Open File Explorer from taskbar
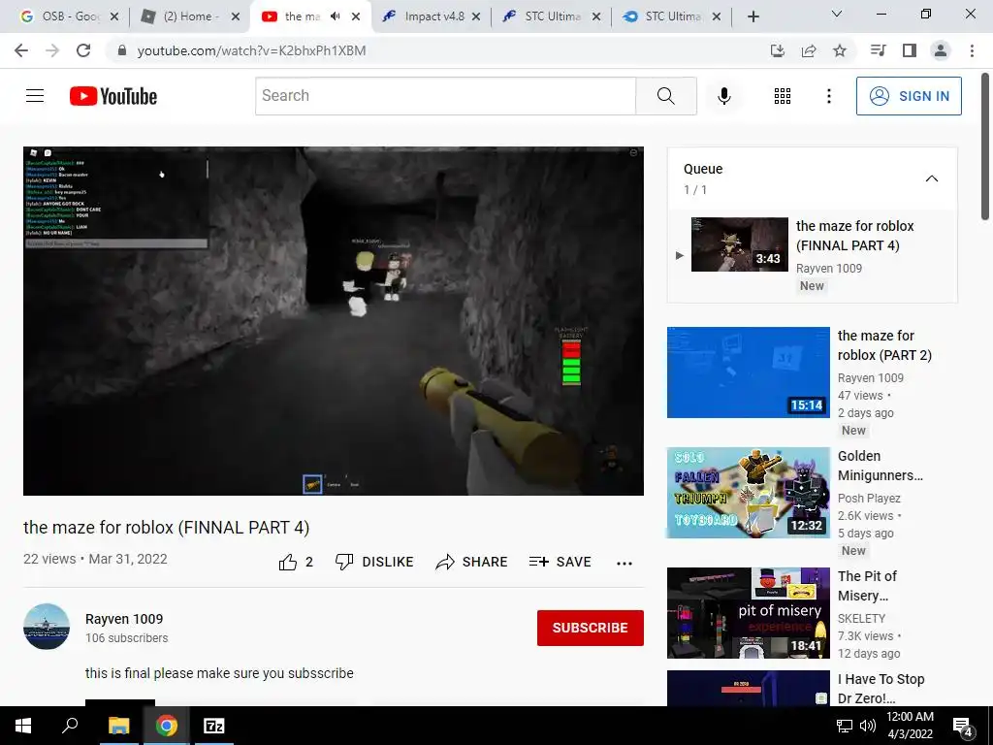Viewport: 993px width, 745px height. tap(119, 726)
